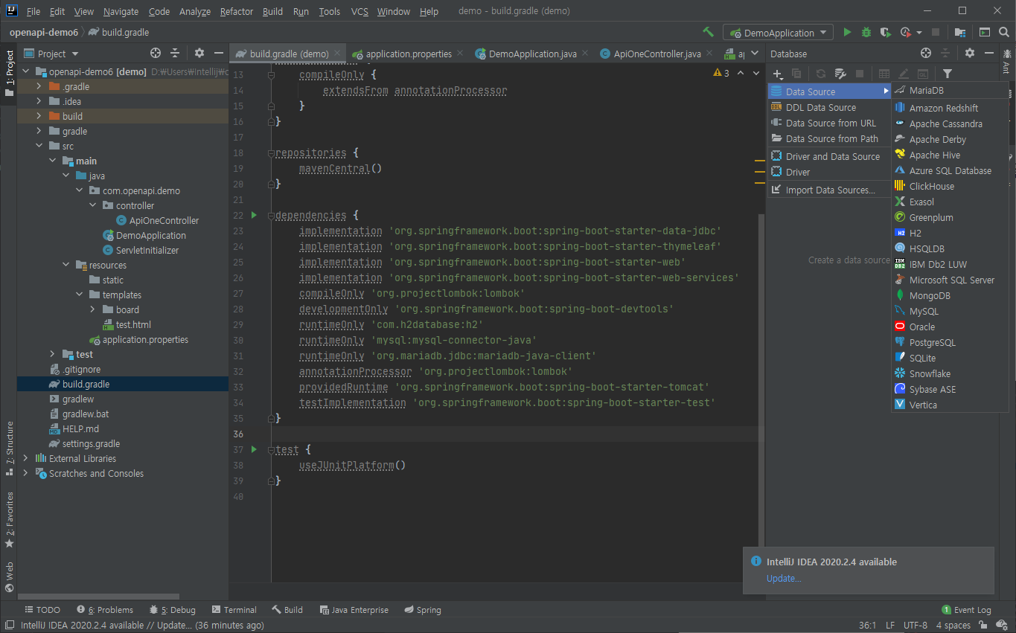
Task: Expand the .gradle folder
Action: click(x=39, y=86)
